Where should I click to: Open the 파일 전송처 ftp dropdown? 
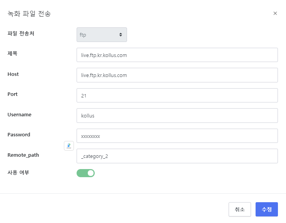(x=102, y=35)
